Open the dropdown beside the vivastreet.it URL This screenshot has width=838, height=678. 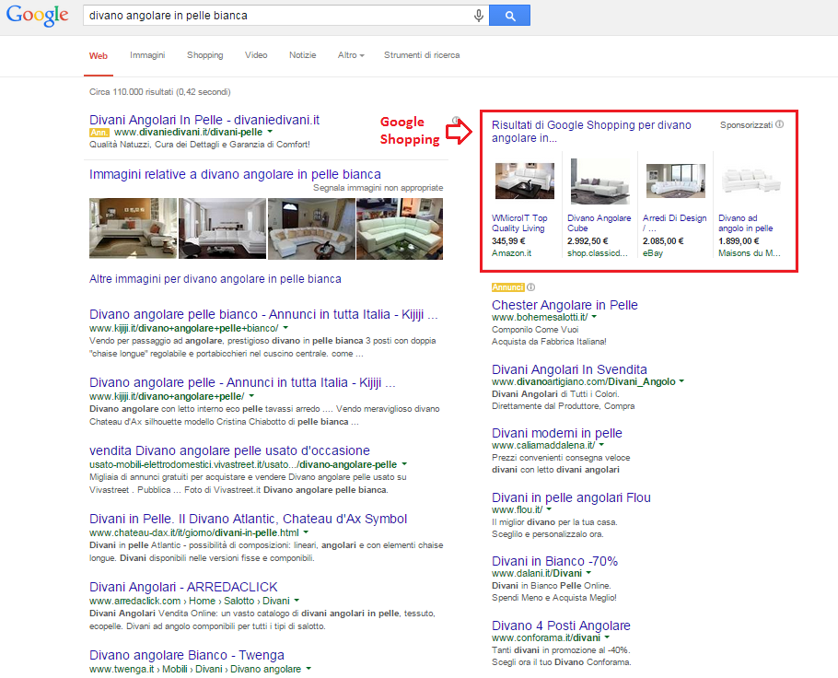click(x=404, y=464)
